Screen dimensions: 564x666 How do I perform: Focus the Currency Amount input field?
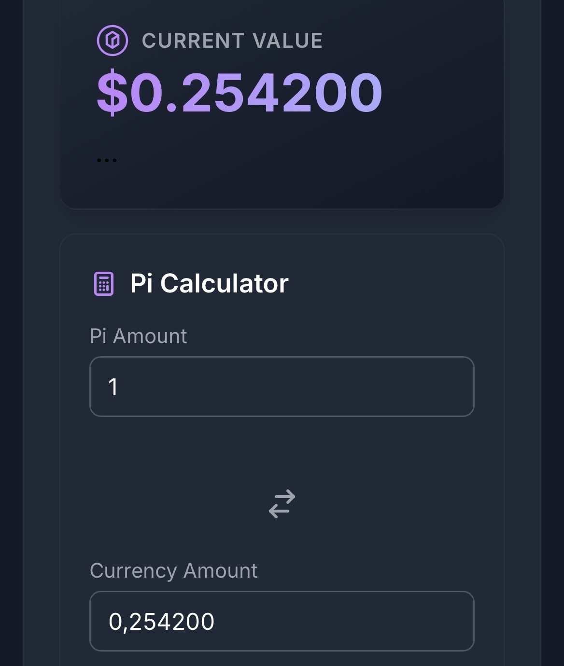point(282,621)
